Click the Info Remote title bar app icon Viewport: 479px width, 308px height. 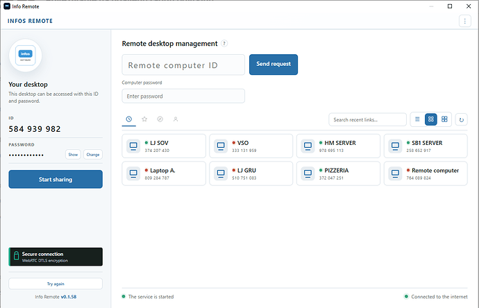7,6
